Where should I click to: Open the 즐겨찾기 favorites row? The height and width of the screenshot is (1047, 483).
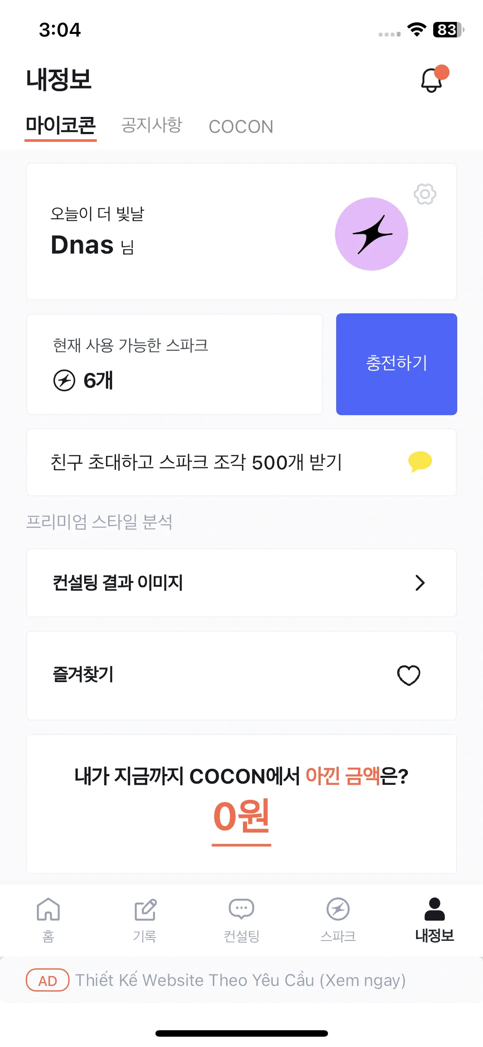[241, 675]
